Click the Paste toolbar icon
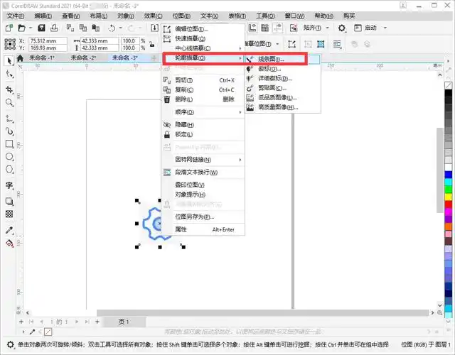This screenshot has width=455, height=355. point(95,28)
